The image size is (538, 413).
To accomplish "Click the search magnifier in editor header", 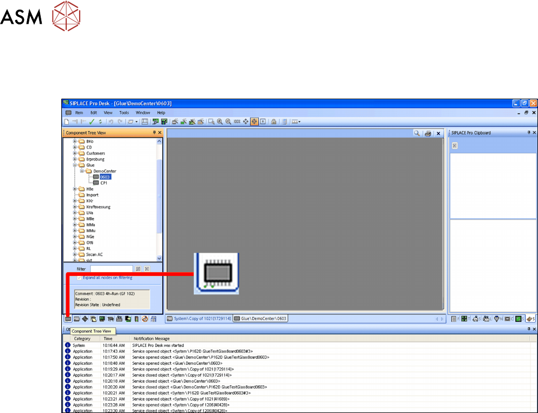I will [x=417, y=133].
